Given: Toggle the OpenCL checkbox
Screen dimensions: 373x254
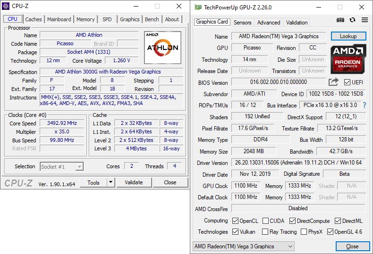Looking at the screenshot, I should pos(235,221).
